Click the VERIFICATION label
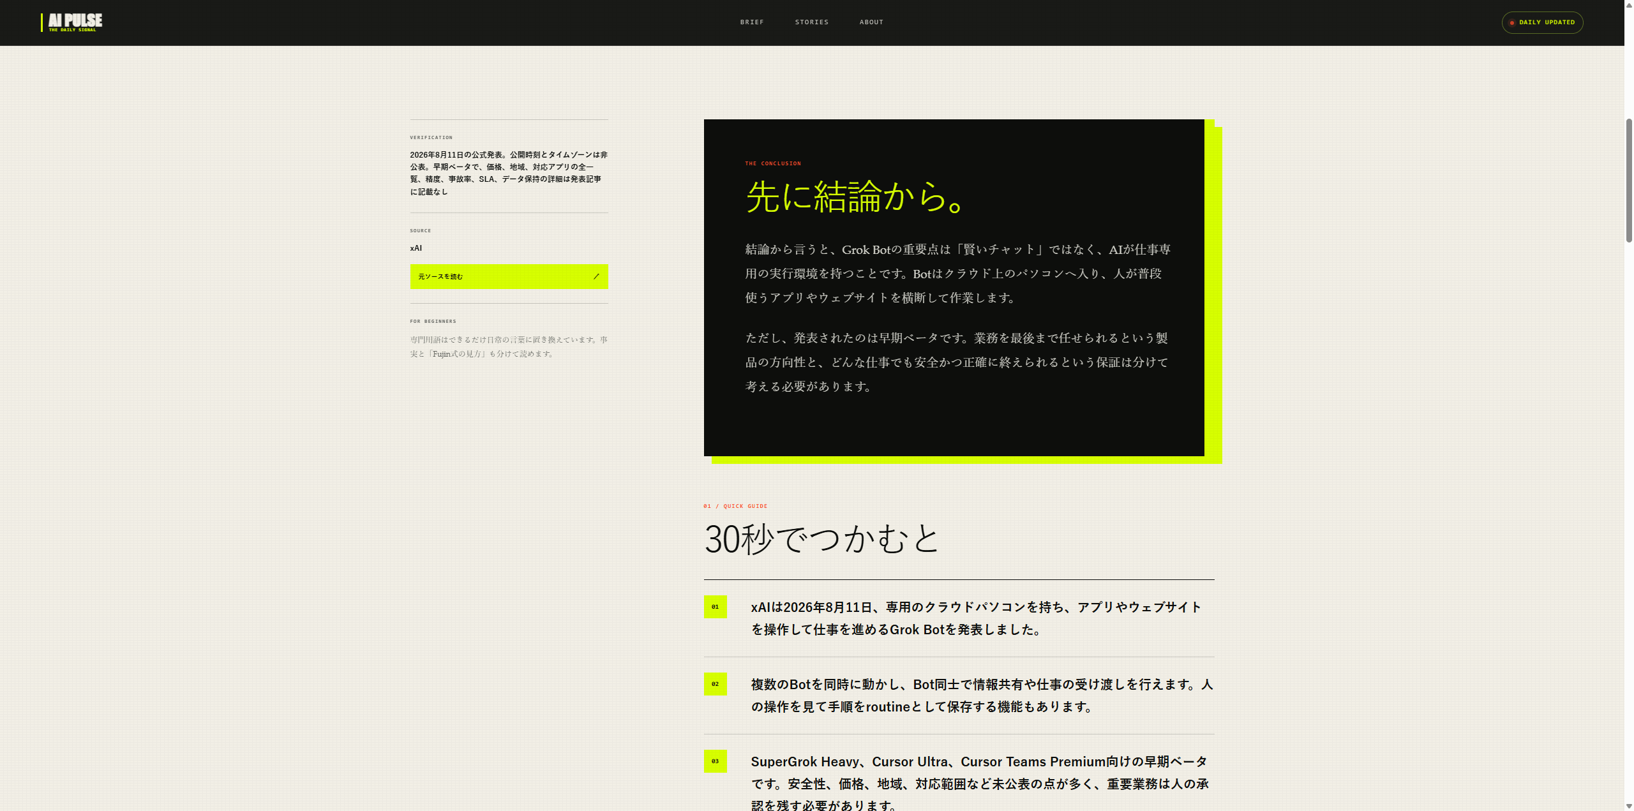This screenshot has width=1634, height=811. [x=431, y=138]
